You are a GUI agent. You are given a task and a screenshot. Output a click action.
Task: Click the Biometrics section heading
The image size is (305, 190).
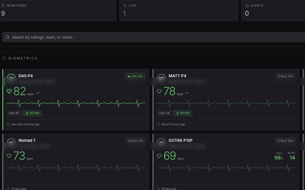tap(23, 58)
